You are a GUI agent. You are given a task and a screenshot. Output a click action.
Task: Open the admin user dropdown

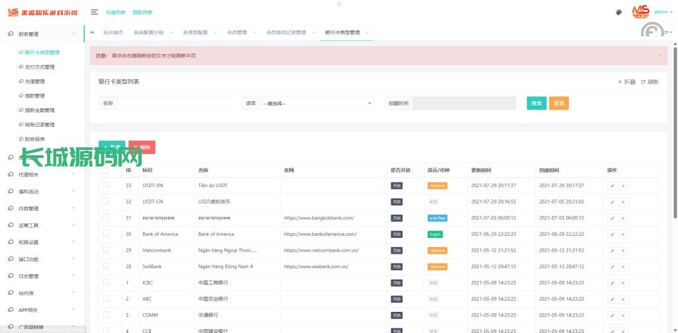[662, 12]
